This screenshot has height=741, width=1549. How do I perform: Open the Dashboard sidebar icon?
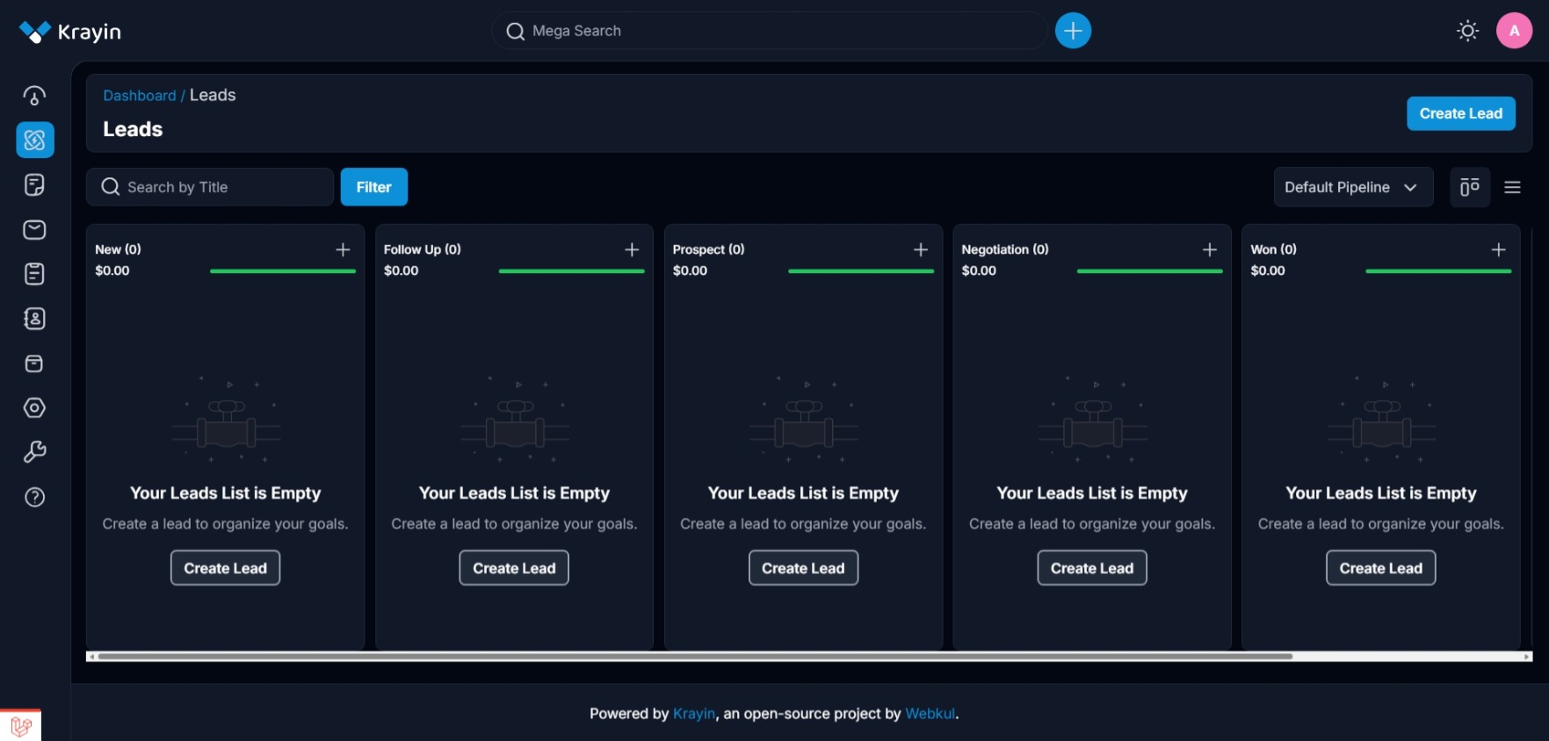coord(34,96)
